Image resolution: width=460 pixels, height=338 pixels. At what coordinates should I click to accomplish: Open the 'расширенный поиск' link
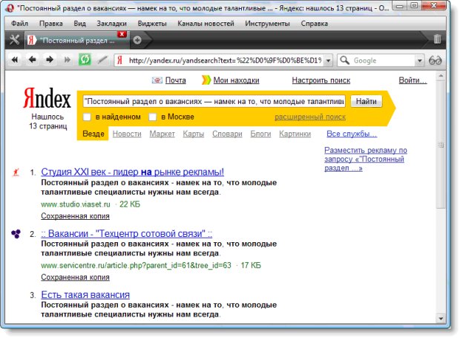tap(310, 117)
